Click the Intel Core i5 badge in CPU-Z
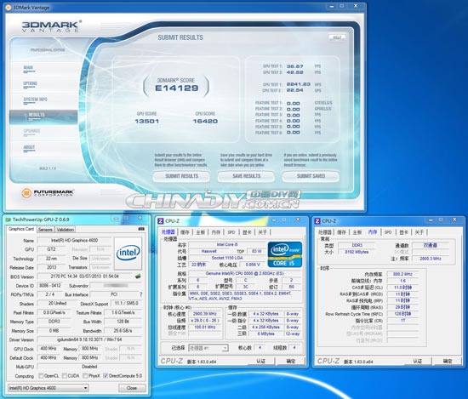The height and width of the screenshot is (399, 468). [x=285, y=254]
